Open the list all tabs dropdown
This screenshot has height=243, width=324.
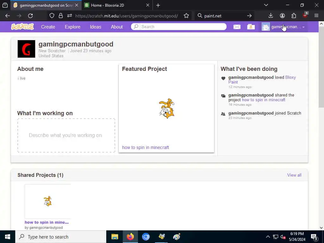click(266, 5)
